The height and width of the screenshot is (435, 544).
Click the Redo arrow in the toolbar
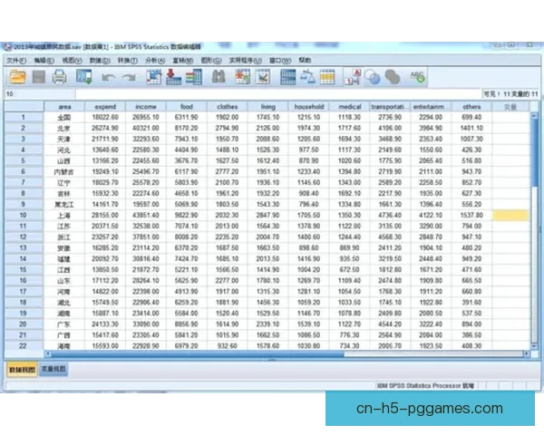pyautogui.click(x=129, y=78)
